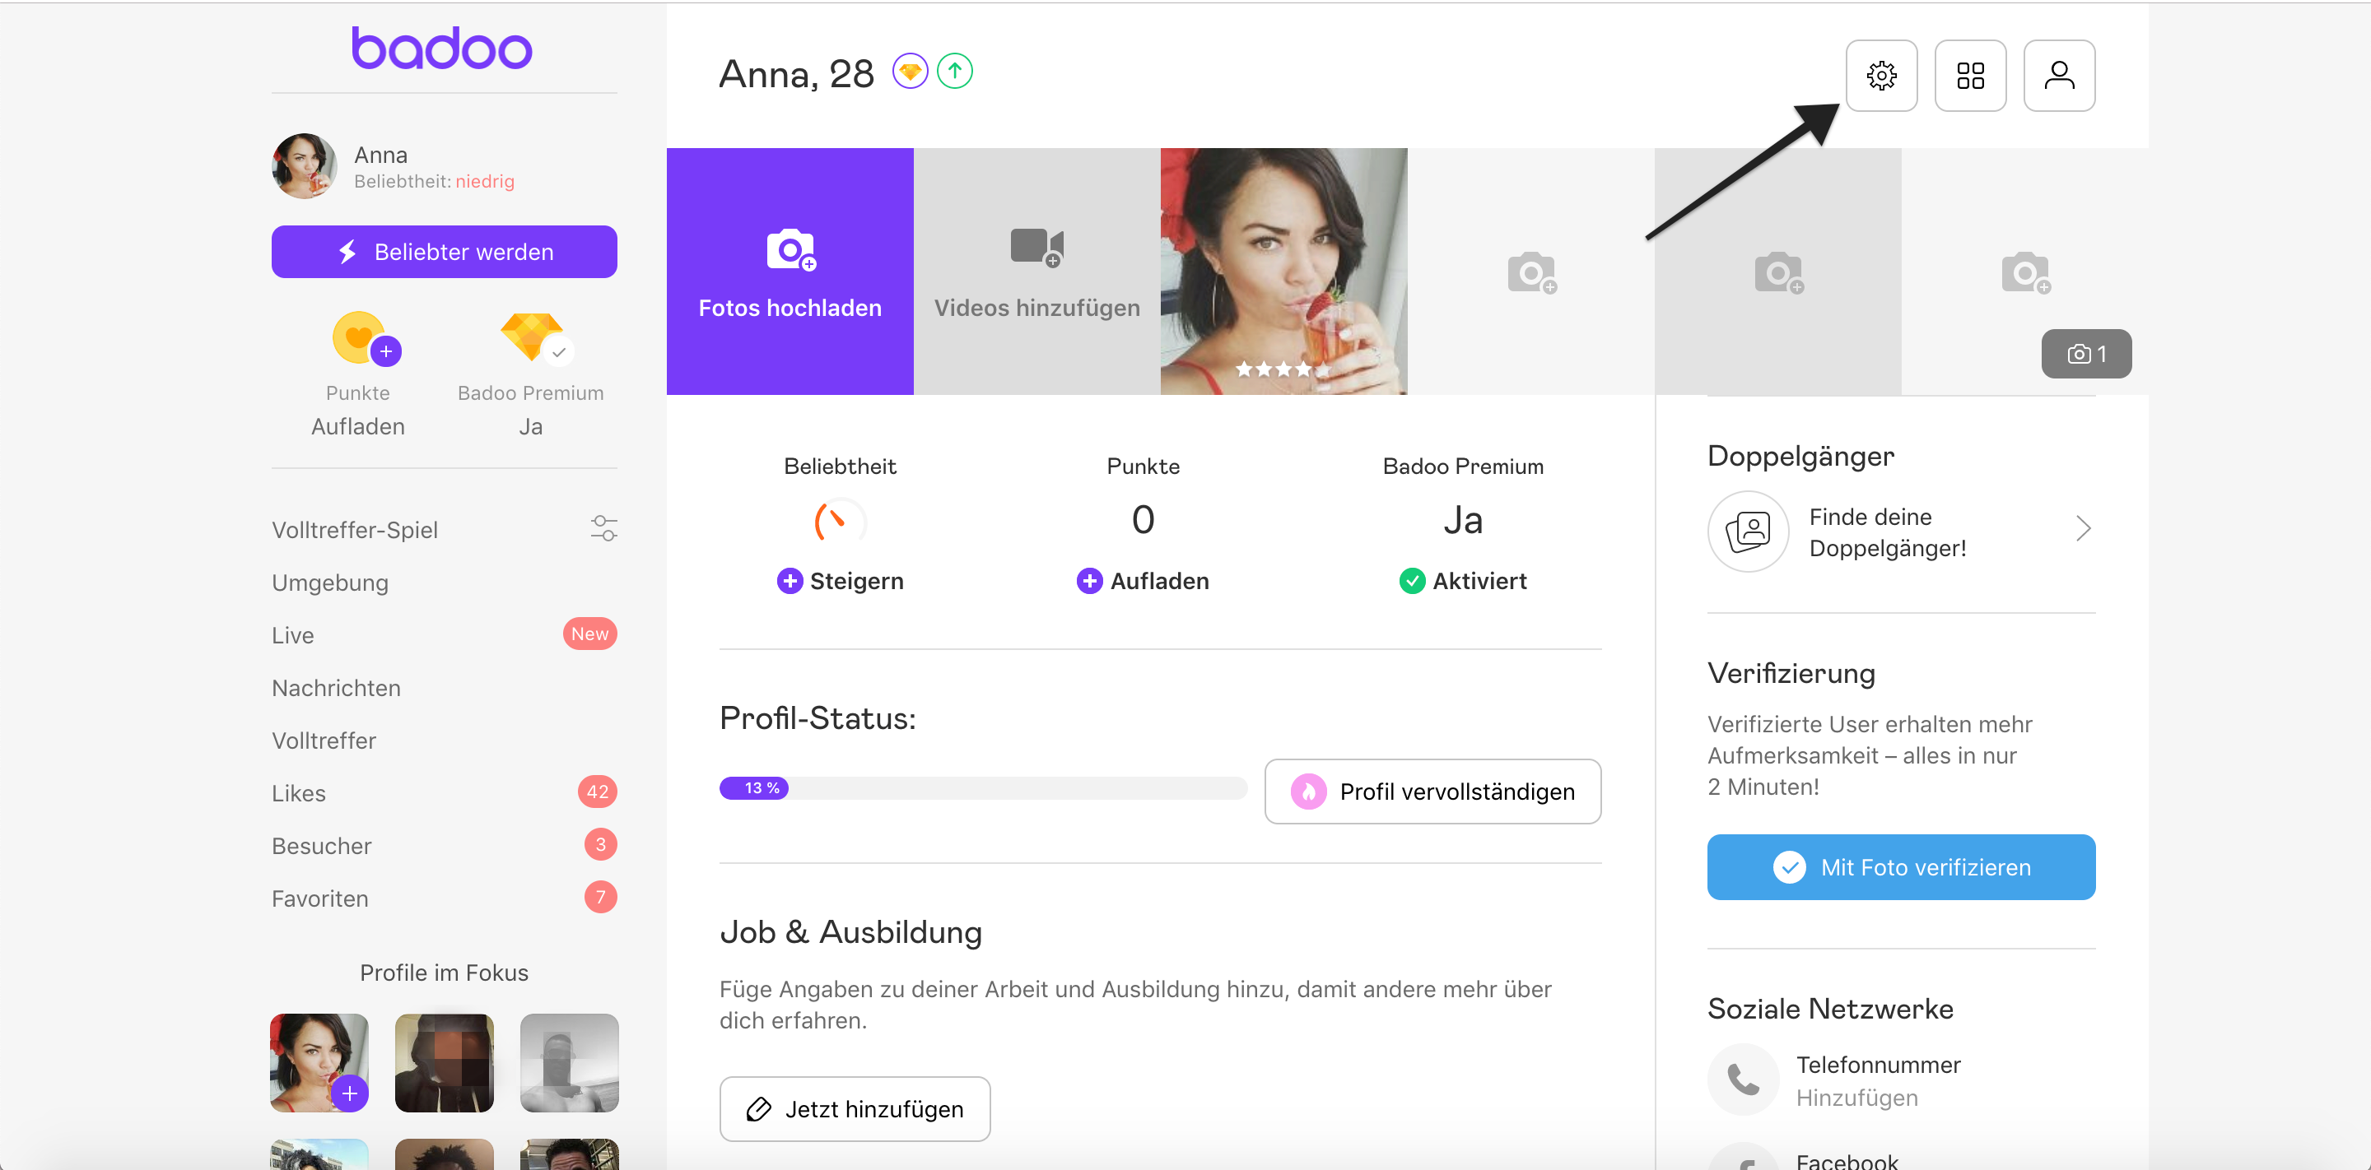Click the green upward arrow badge
Image resolution: width=2371 pixels, height=1170 pixels.
954,71
